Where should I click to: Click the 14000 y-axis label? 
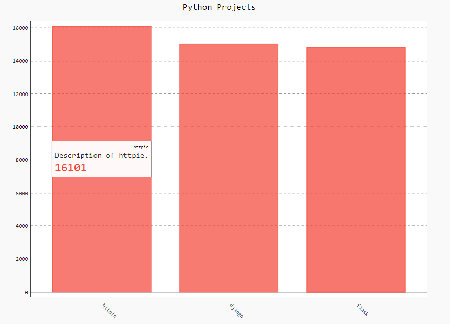20,61
